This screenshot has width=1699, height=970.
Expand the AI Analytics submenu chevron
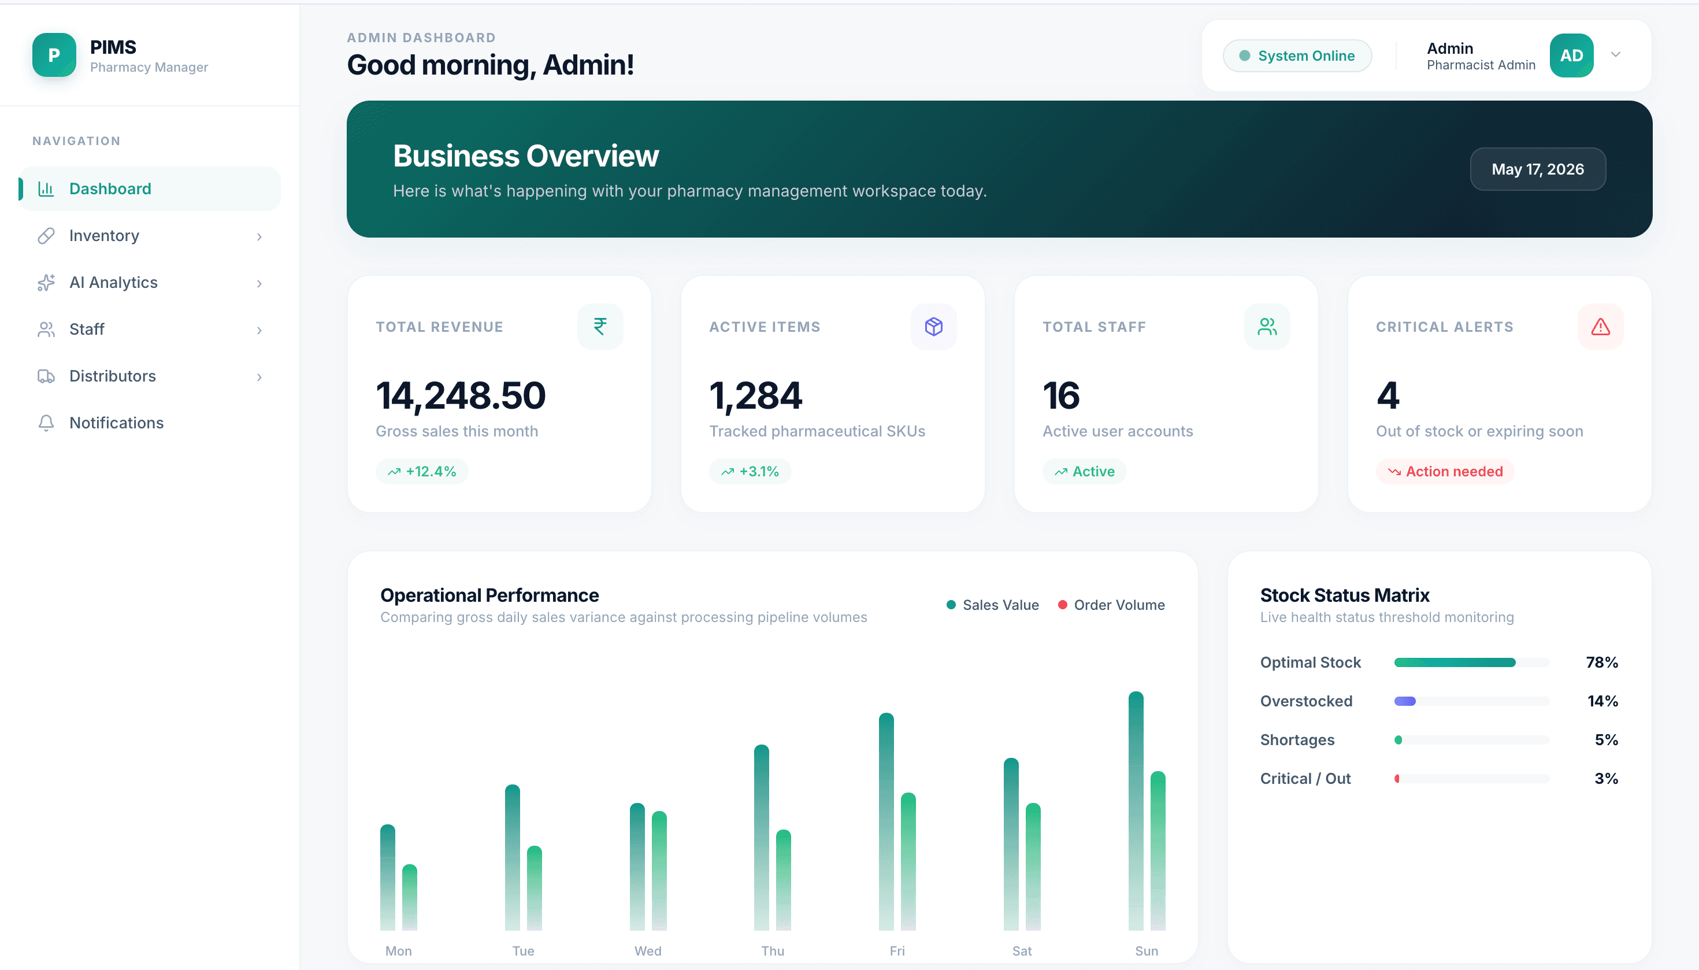click(259, 283)
